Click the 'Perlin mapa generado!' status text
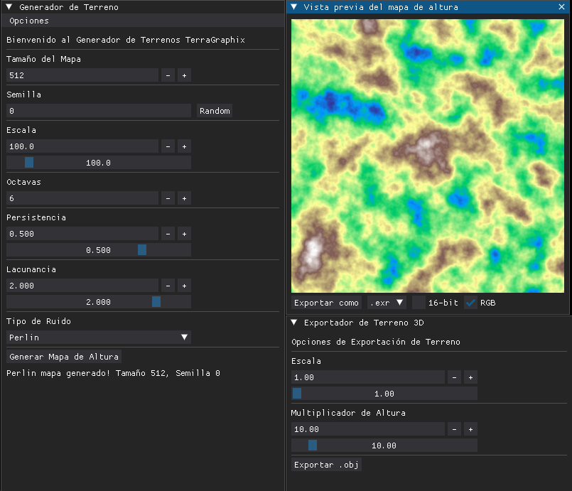This screenshot has width=572, height=491. pos(113,373)
